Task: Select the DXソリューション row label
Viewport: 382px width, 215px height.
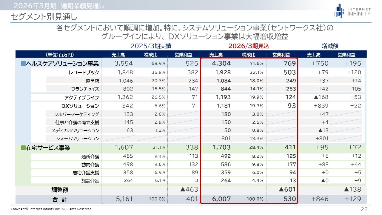Action: tap(80, 106)
